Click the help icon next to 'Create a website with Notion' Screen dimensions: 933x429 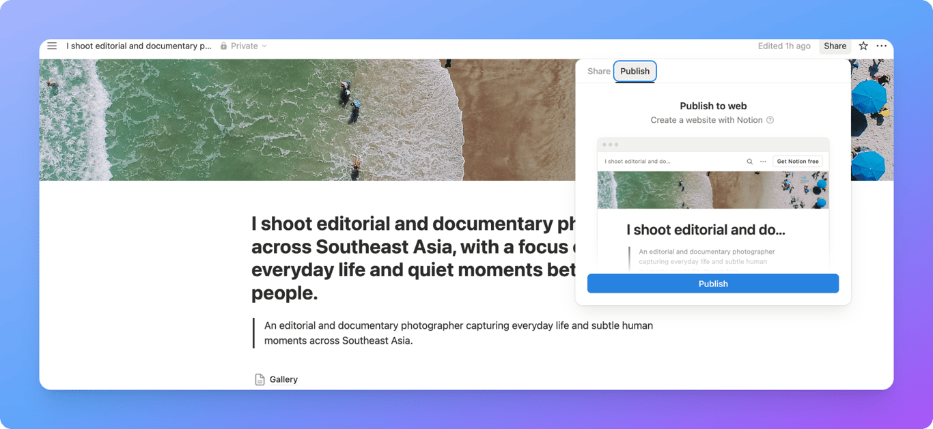770,119
